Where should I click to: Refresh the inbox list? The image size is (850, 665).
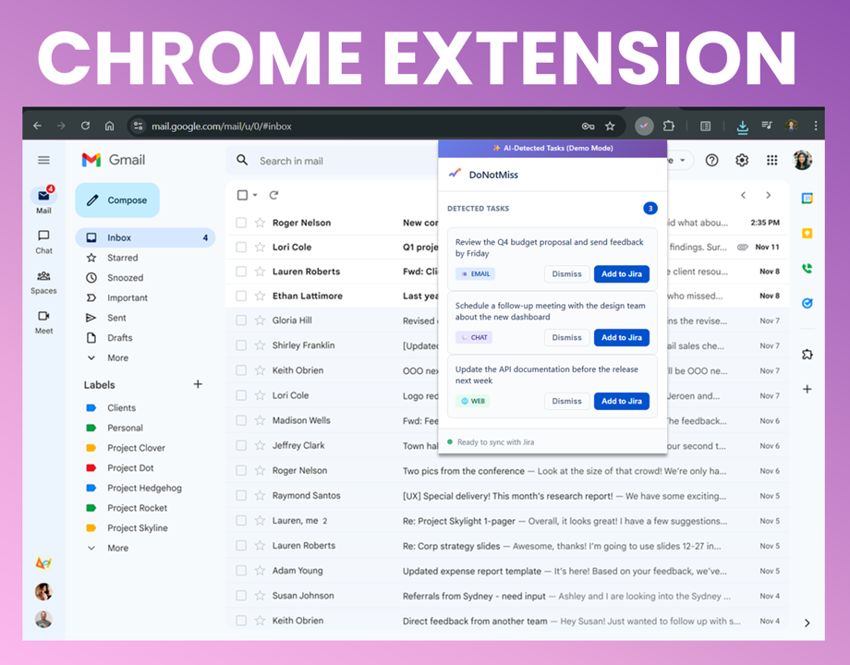(273, 195)
